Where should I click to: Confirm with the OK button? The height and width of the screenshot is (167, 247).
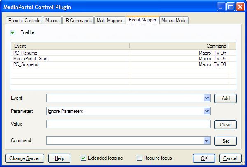[x=204, y=158]
